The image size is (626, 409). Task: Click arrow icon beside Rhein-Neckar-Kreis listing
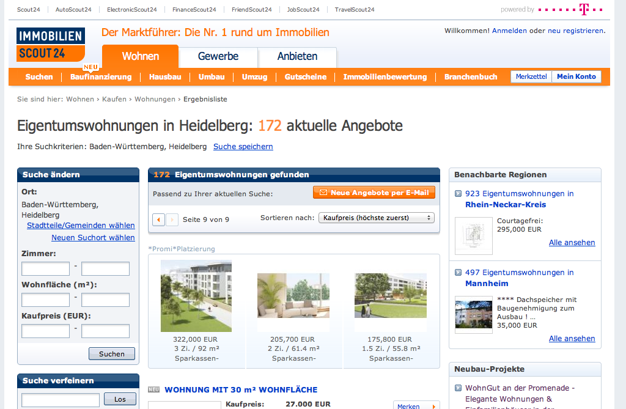[x=458, y=194]
